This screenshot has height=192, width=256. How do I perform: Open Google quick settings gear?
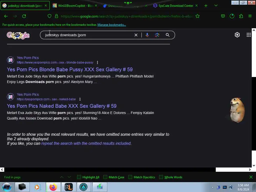click(237, 35)
